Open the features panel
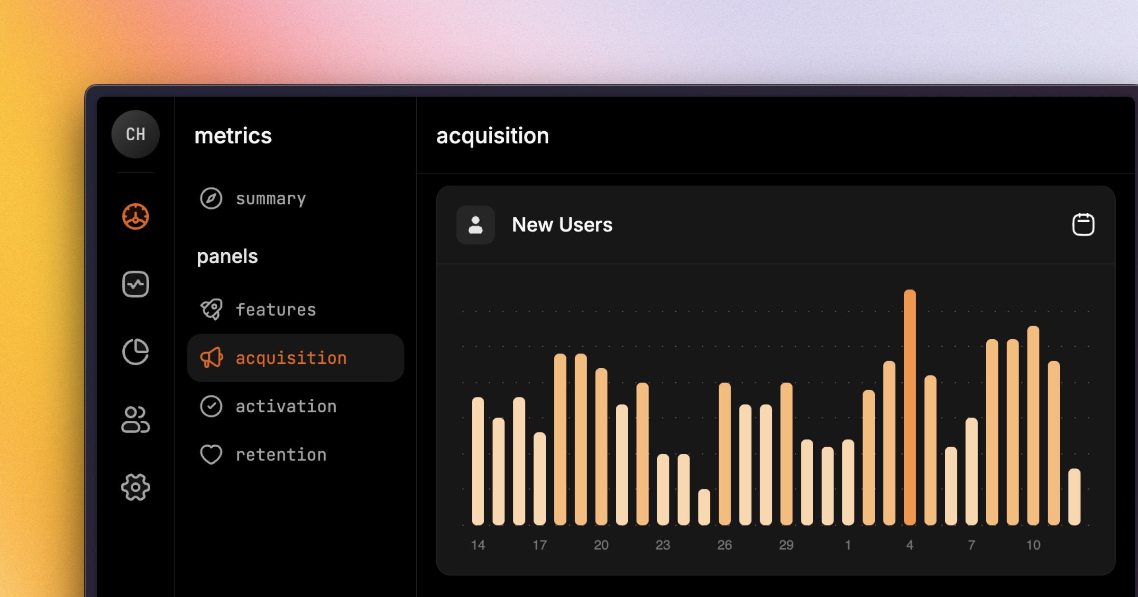This screenshot has width=1138, height=597. (276, 309)
